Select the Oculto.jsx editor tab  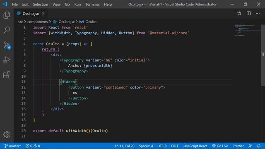click(x=31, y=14)
